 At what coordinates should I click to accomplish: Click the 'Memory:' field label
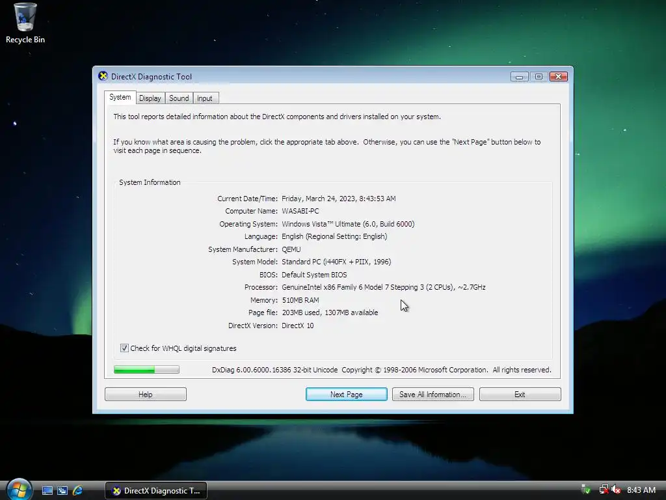(x=264, y=300)
